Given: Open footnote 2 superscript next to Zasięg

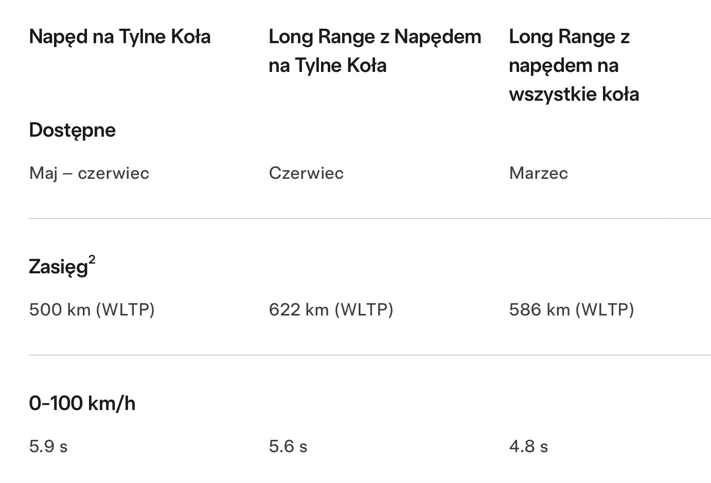Looking at the screenshot, I should 92,259.
